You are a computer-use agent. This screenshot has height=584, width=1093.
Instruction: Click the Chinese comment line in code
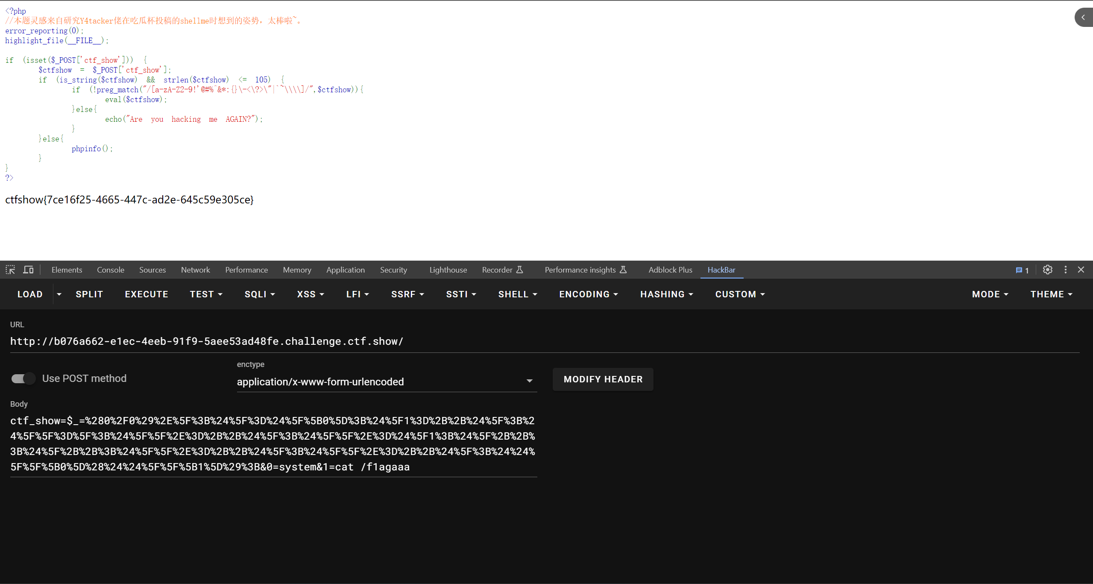tap(153, 21)
